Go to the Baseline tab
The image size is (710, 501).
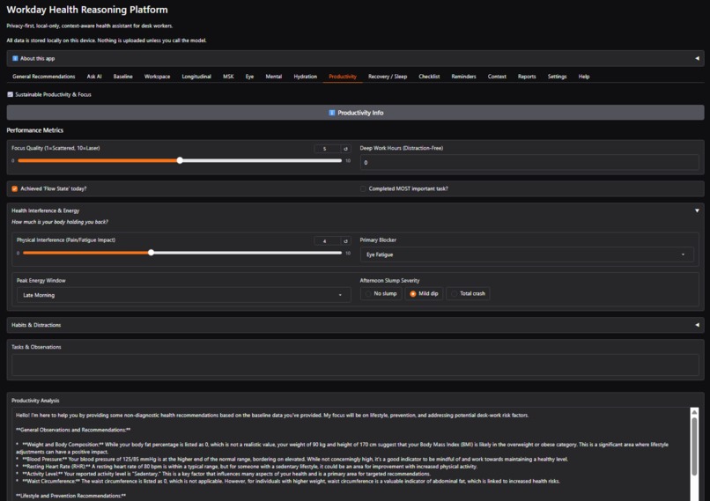(122, 77)
